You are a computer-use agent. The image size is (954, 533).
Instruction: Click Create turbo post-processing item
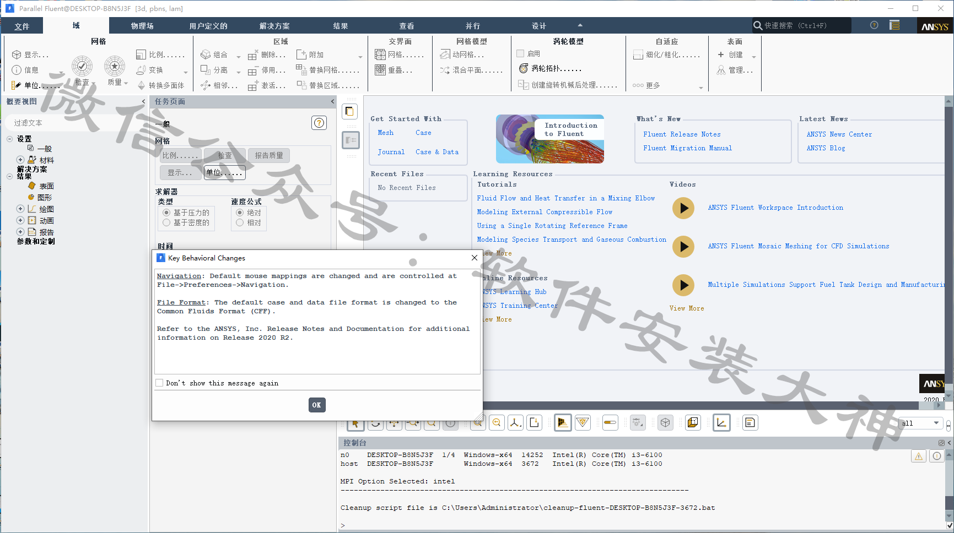(568, 85)
